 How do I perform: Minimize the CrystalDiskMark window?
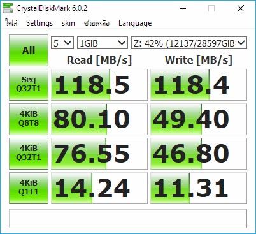183,8
